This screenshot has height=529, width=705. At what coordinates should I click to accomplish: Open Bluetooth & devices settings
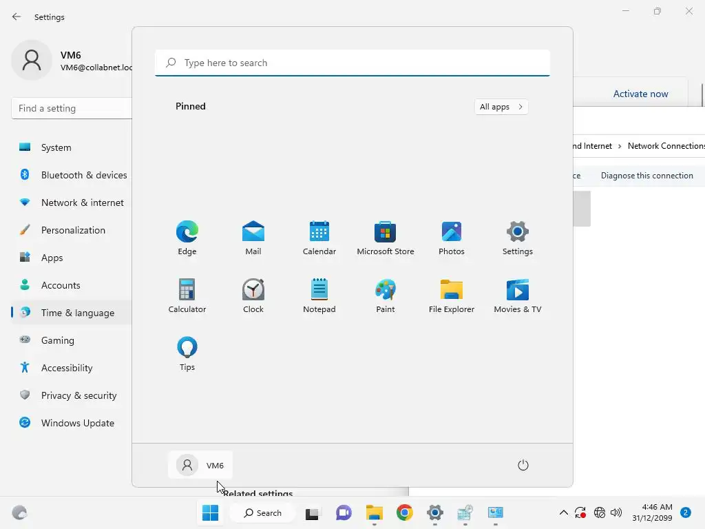(x=72, y=175)
